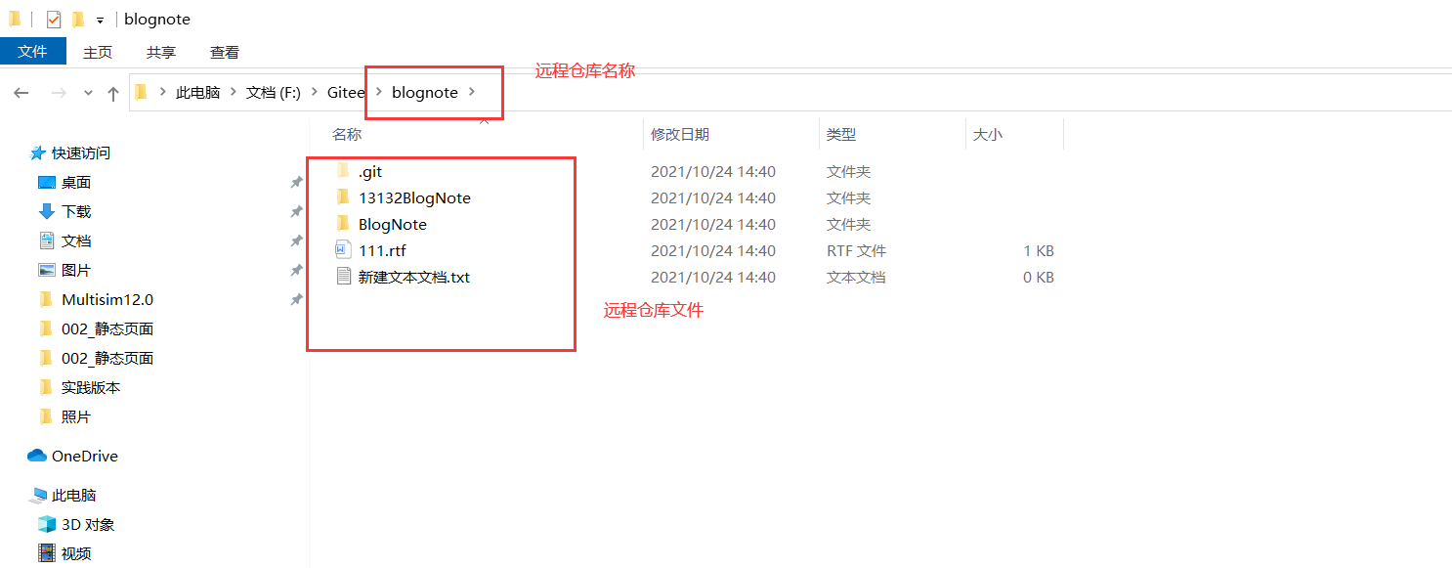Open 3D 对象 in navigation pane
This screenshot has width=1452, height=568.
[x=88, y=524]
